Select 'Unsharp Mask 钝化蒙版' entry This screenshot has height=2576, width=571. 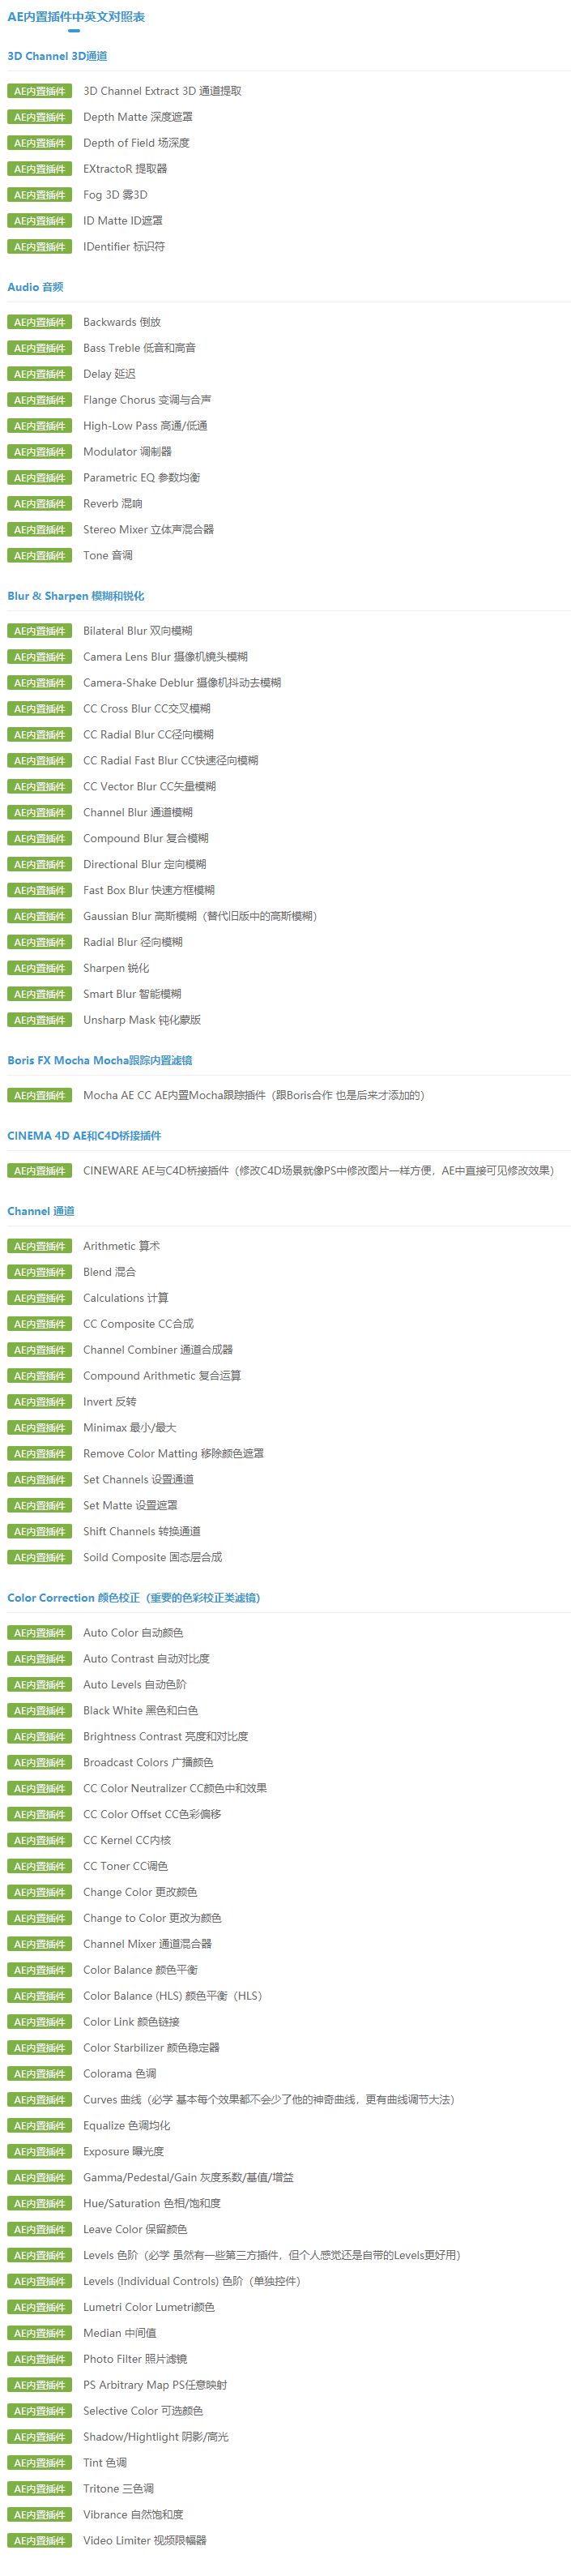click(142, 1020)
